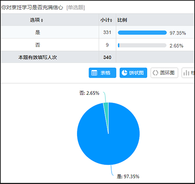Sort by the 选项 column arrows
The height and width of the screenshot is (184, 195).
click(x=42, y=20)
